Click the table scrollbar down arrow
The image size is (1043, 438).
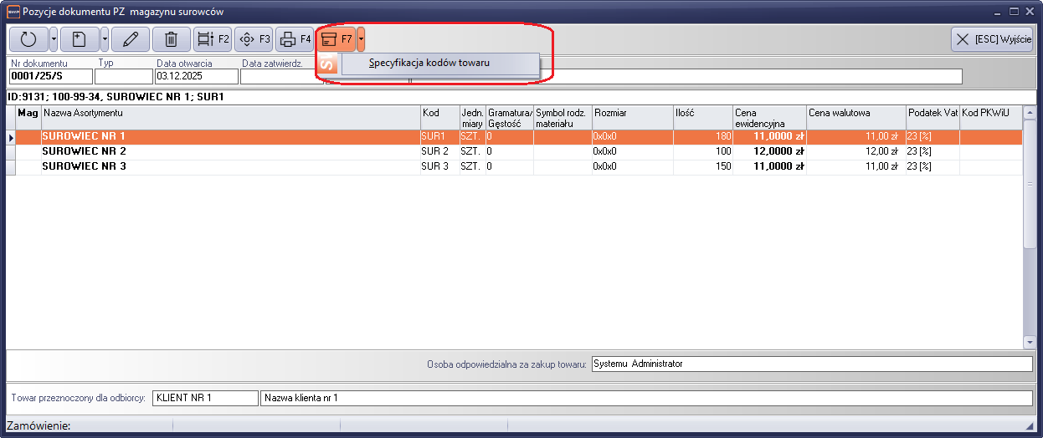tap(1029, 342)
